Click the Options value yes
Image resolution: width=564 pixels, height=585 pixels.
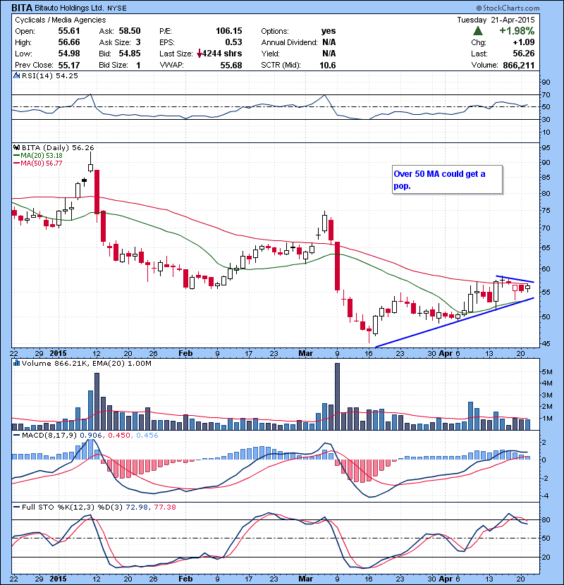pyautogui.click(x=329, y=31)
